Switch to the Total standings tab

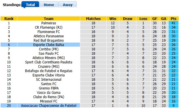tap(30, 5)
